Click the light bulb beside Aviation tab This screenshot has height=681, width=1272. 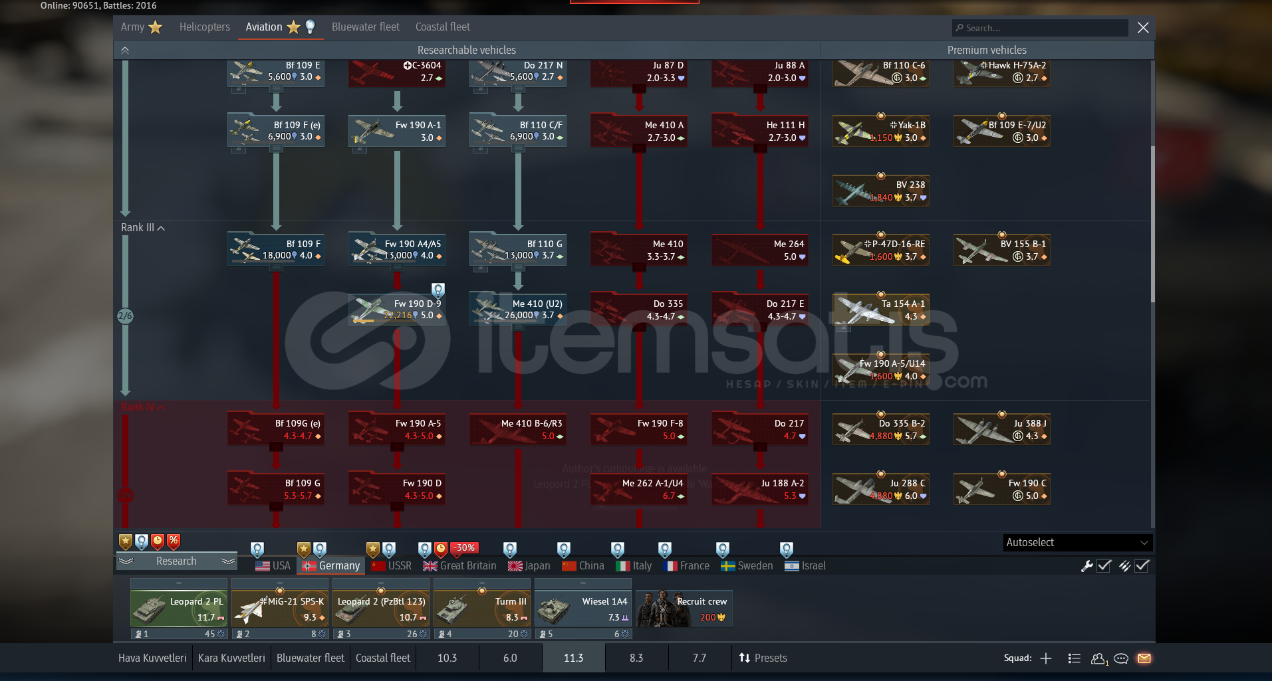(x=310, y=27)
